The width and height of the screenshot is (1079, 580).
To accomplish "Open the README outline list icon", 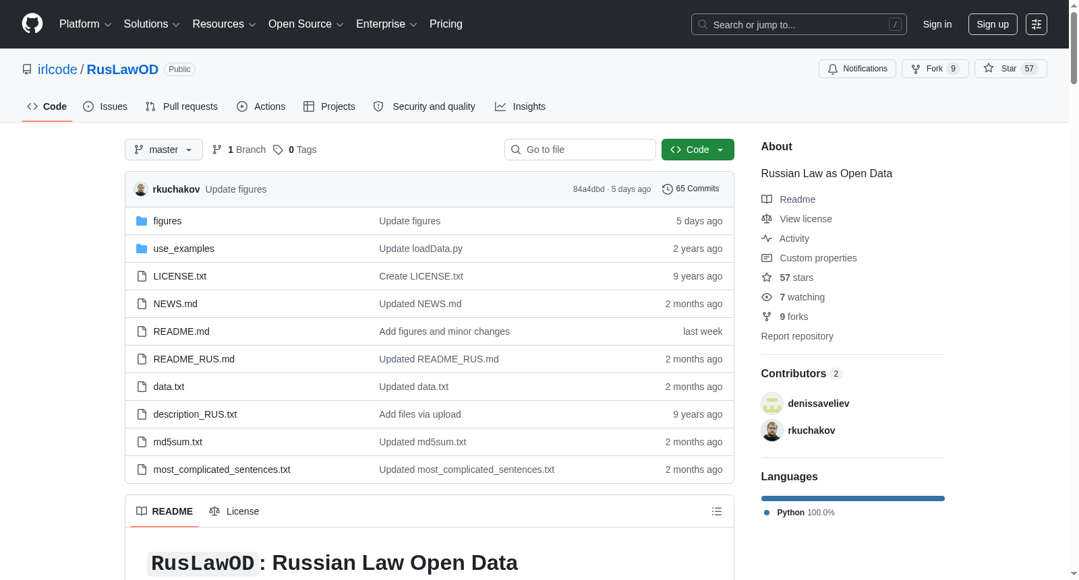I will [x=717, y=511].
